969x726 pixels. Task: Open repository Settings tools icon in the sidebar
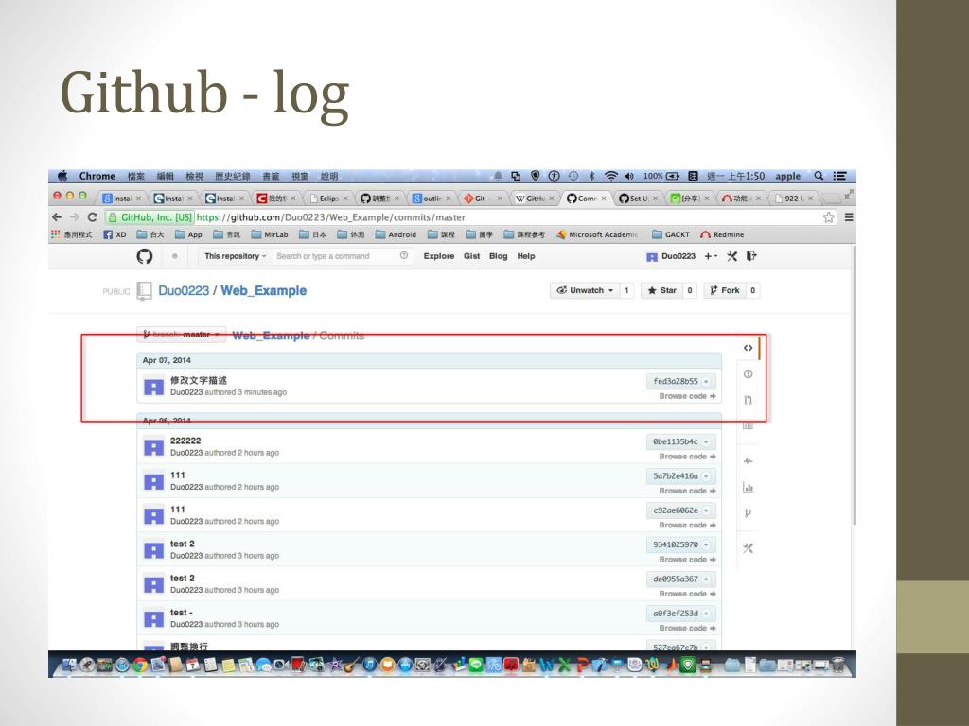coord(748,548)
